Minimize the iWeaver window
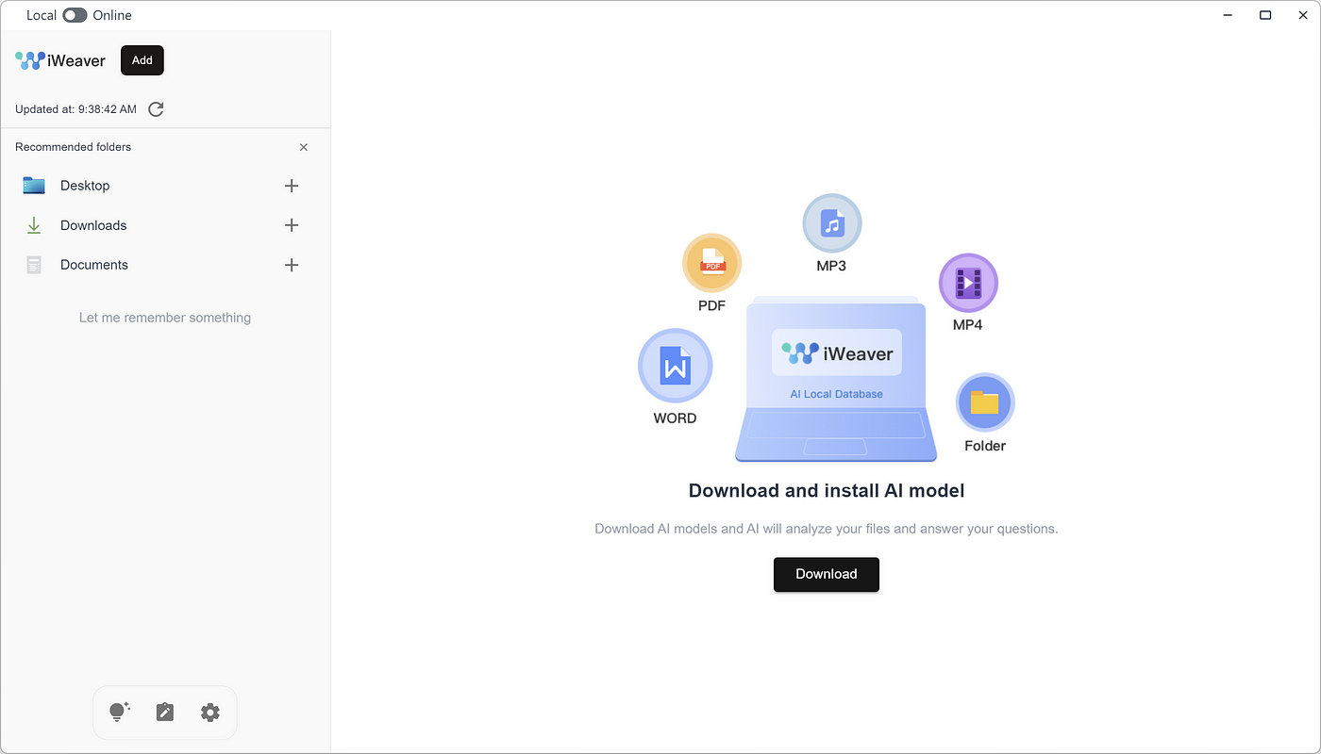1321x754 pixels. coord(1228,15)
